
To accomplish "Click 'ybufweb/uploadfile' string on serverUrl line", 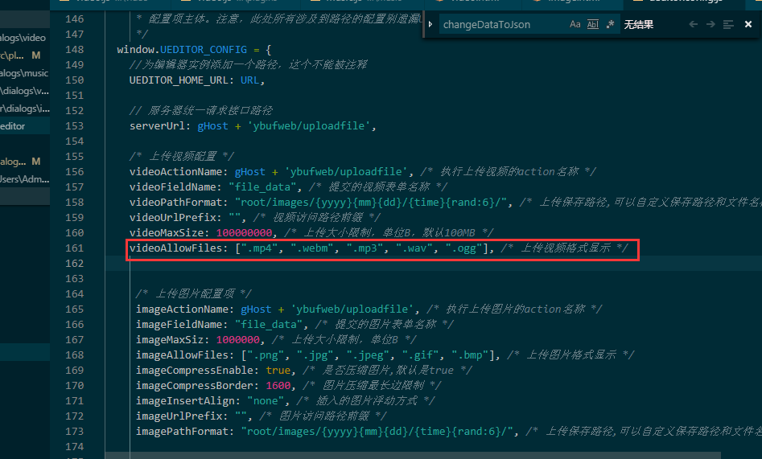I will click(x=309, y=125).
